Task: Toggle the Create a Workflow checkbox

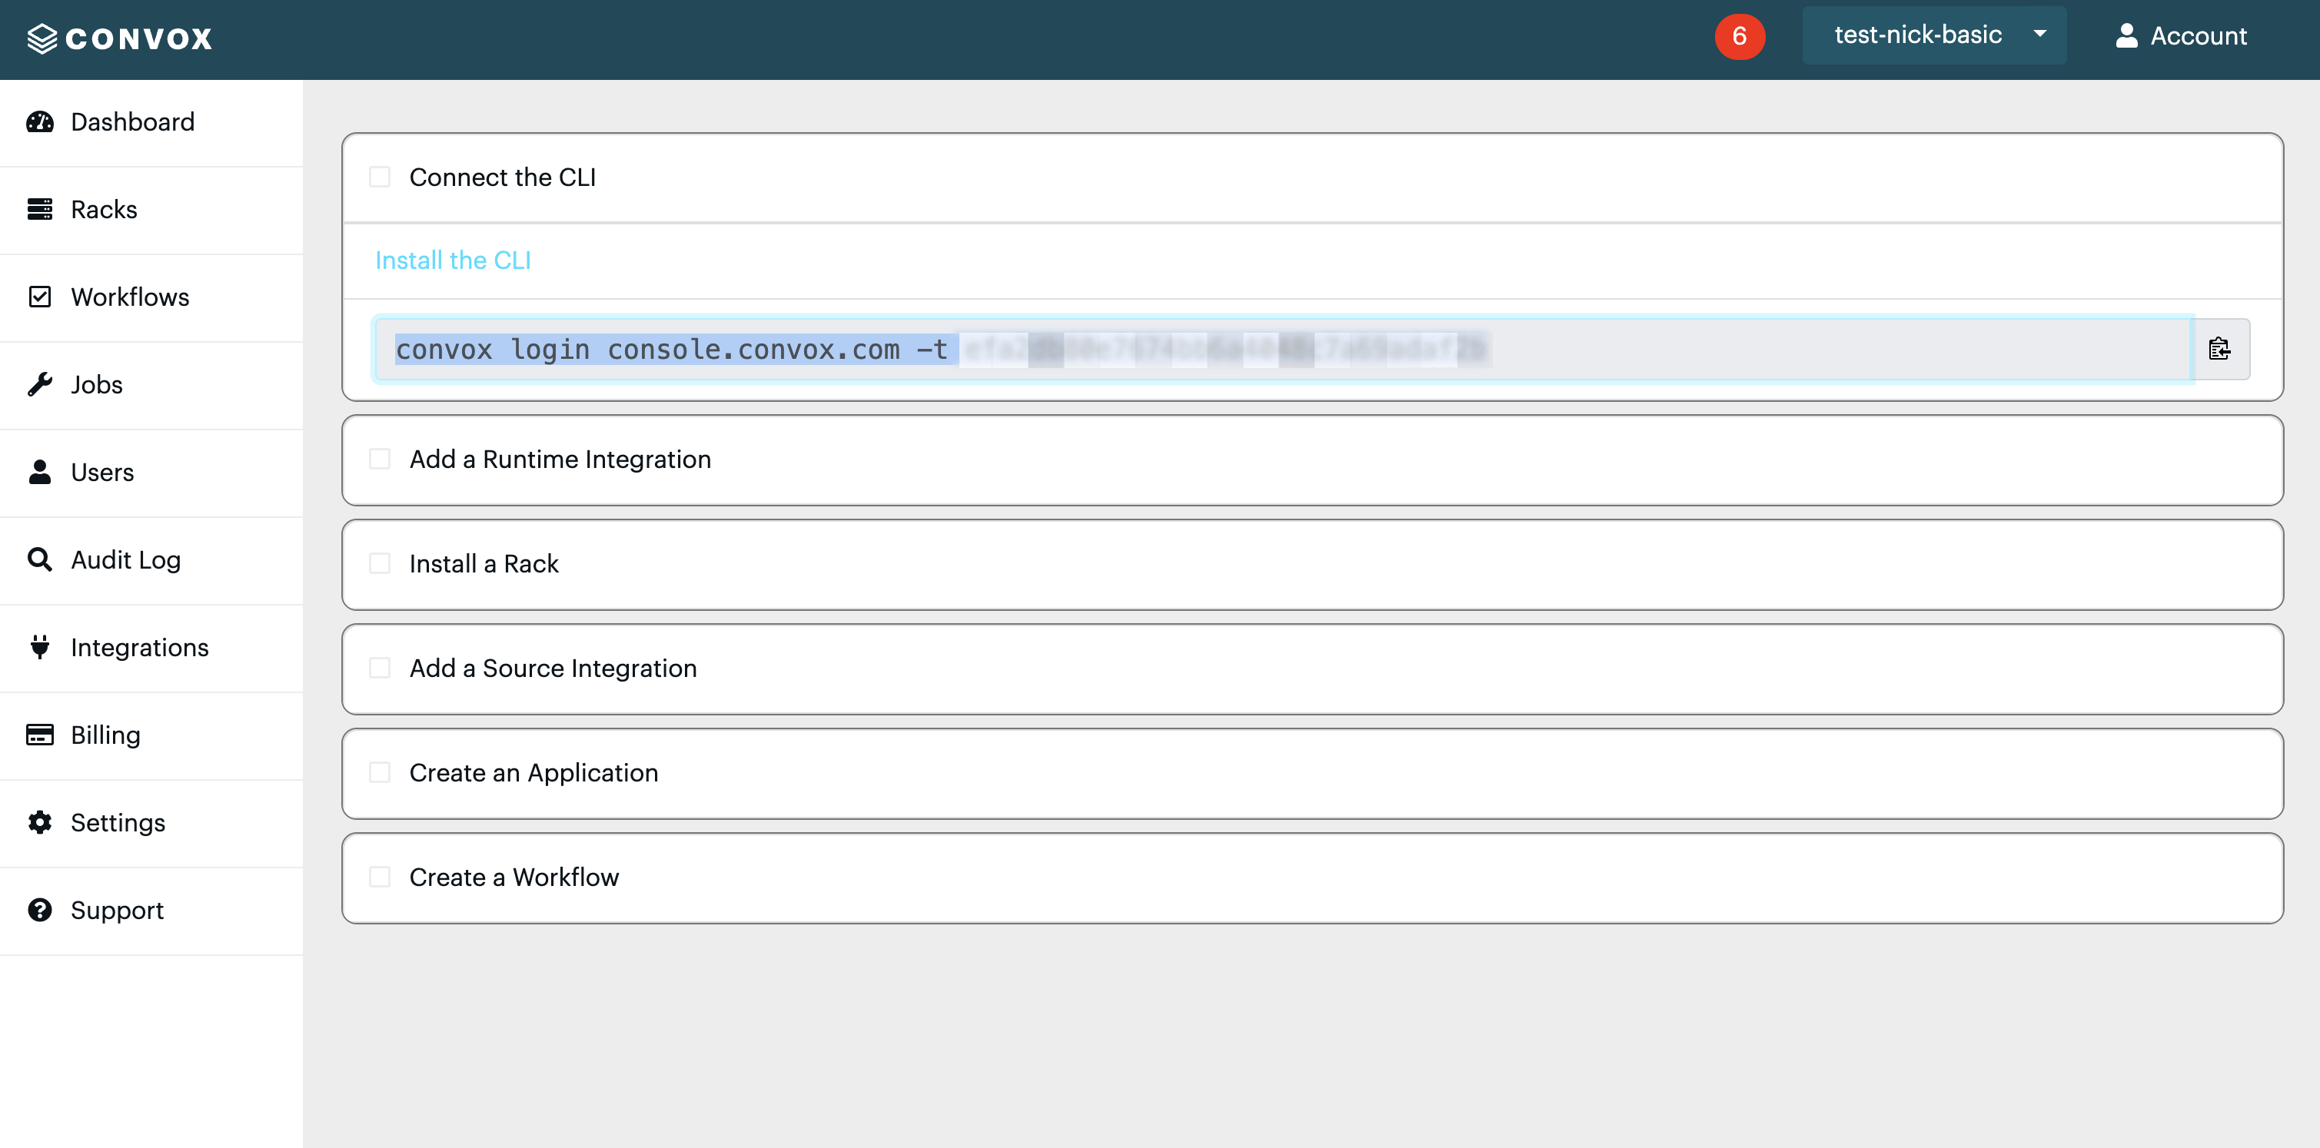Action: pos(380,877)
